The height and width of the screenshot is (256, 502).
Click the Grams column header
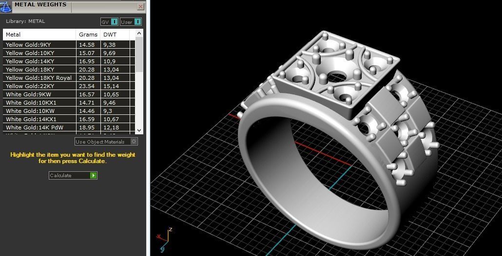click(88, 35)
